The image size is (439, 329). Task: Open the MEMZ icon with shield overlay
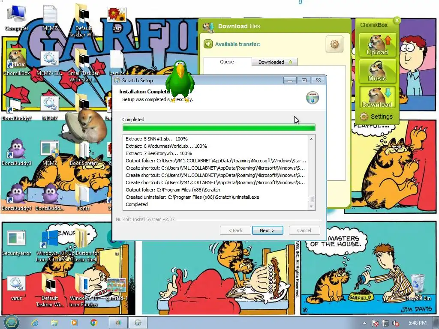50,153
